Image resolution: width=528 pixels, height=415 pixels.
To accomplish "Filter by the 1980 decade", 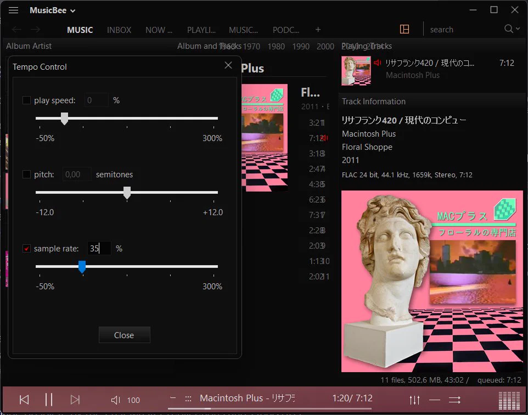I will click(x=276, y=47).
